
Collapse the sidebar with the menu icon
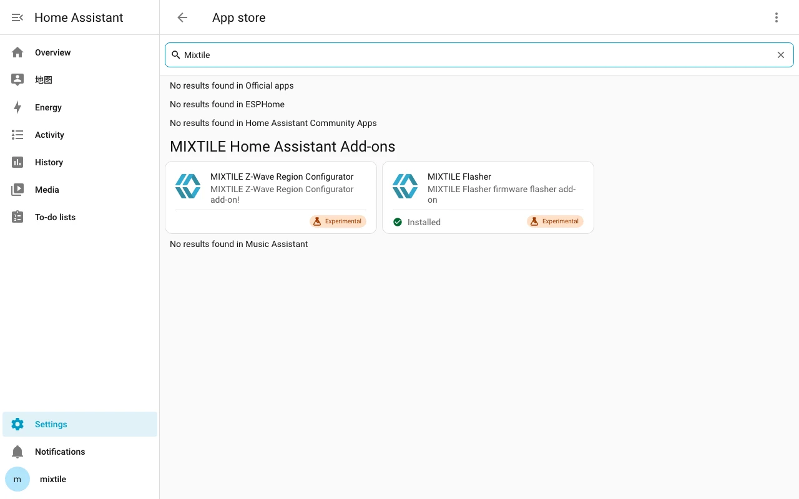[17, 17]
